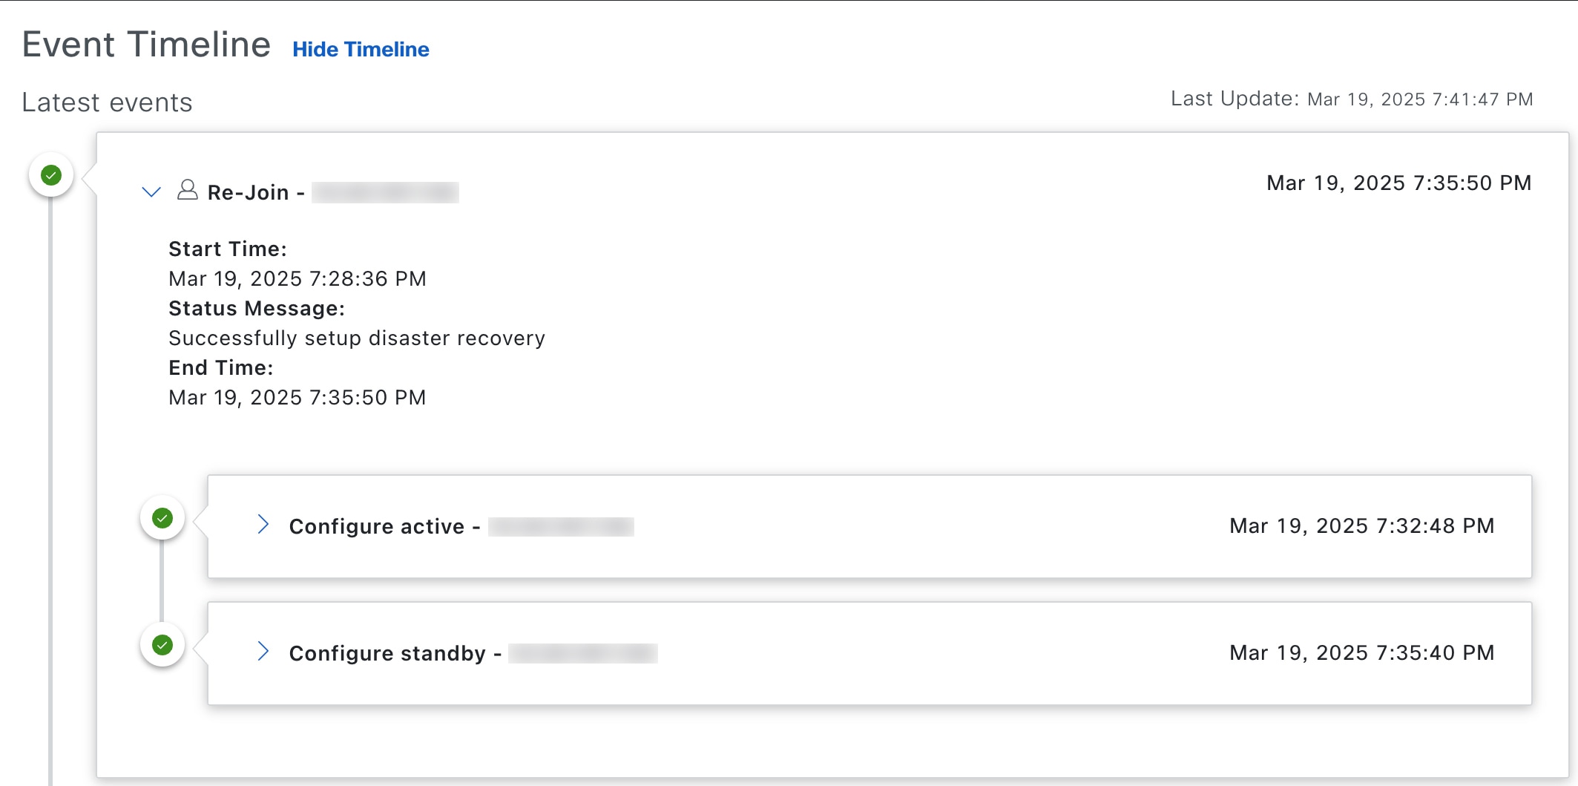Click the blurred hostname after Configure active
This screenshot has height=786, width=1578.
[x=561, y=527]
